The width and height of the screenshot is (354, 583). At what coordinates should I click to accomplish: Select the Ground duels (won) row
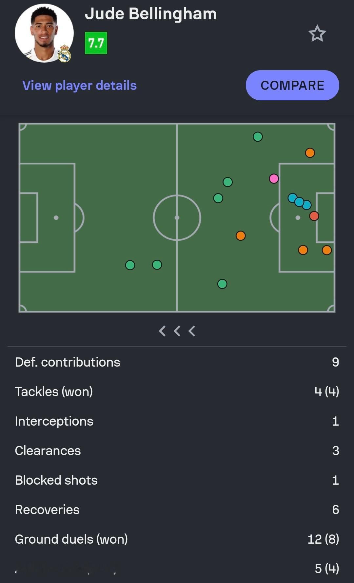(177, 539)
